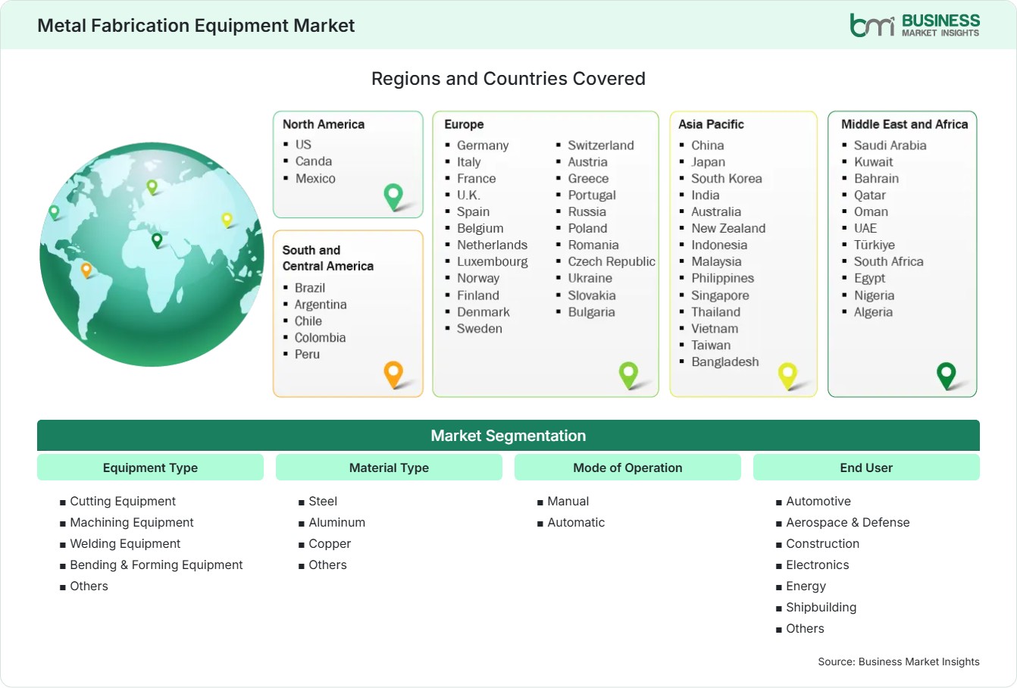Click the Middle East and Africa heading
1017x688 pixels.
coord(905,124)
